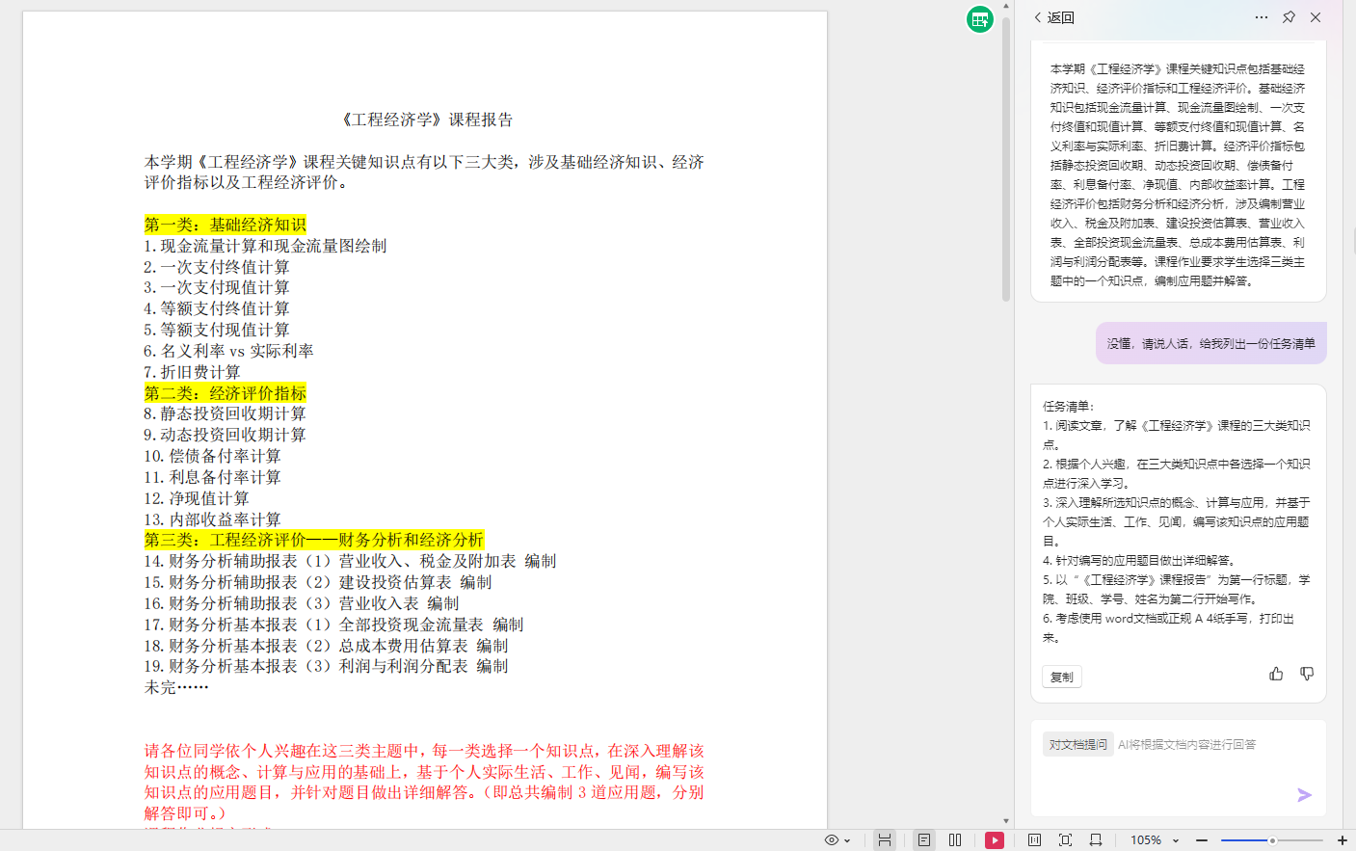This screenshot has height=851, width=1356.
Task: Go back with the 返回 button
Action: coord(1054,17)
